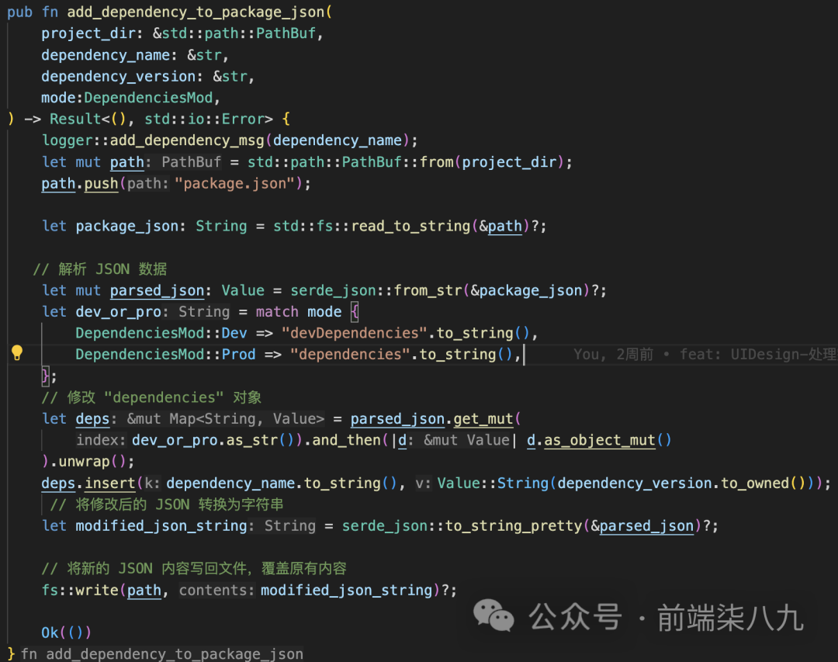Click the "from_str" function call
Screen dimensions: 838x662
(x=428, y=290)
